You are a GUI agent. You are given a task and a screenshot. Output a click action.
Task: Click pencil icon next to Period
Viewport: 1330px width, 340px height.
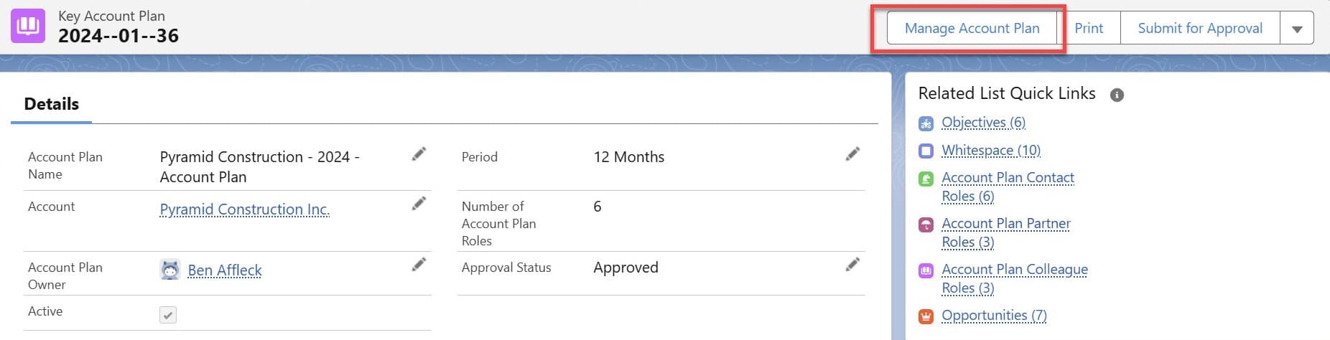click(852, 154)
